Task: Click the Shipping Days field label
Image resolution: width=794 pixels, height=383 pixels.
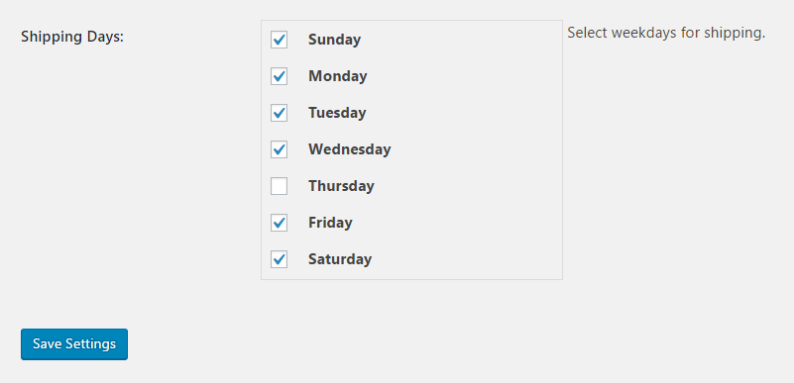Action: point(72,37)
